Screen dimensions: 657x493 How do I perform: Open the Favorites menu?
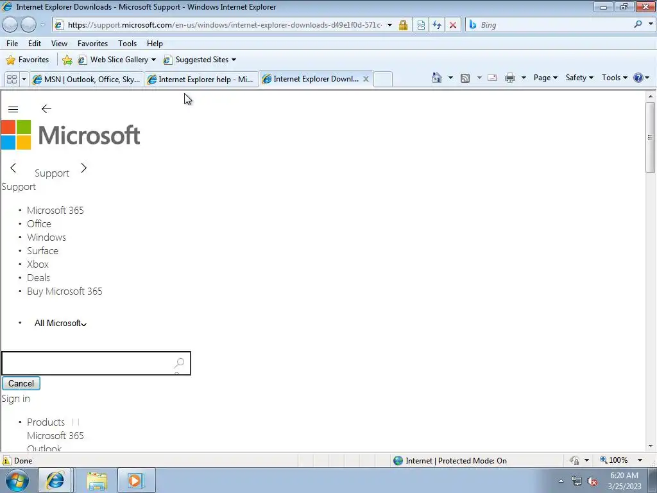pyautogui.click(x=92, y=44)
